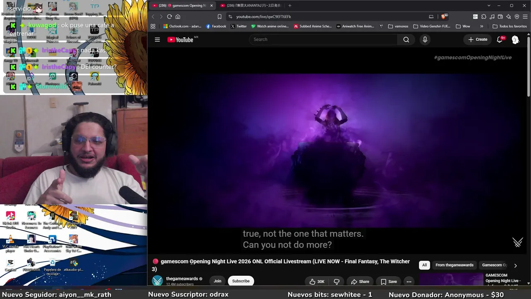Open the browser apps grid icon

153,26
